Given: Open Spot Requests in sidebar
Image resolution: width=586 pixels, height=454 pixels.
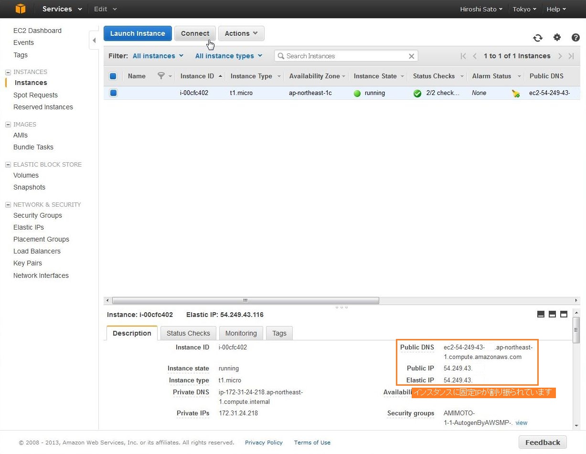Looking at the screenshot, I should (35, 95).
